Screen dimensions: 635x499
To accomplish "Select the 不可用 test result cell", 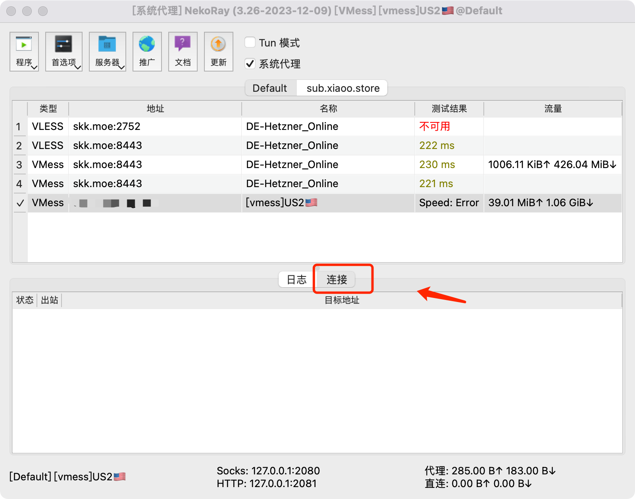I will point(449,126).
